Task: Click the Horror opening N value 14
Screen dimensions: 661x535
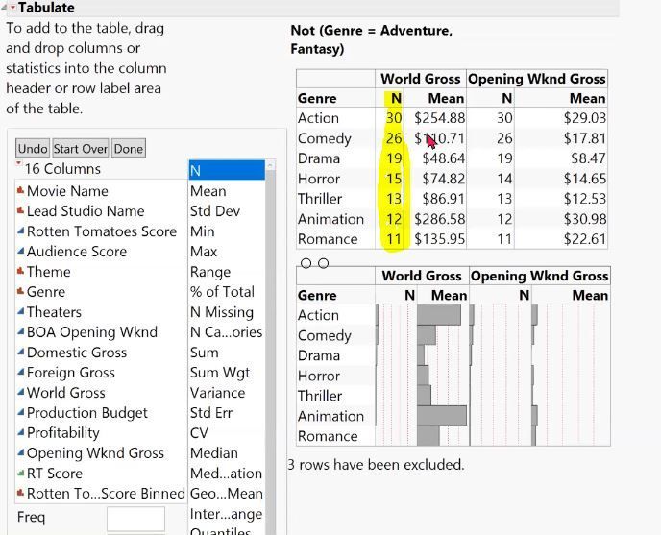Action: [x=504, y=179]
